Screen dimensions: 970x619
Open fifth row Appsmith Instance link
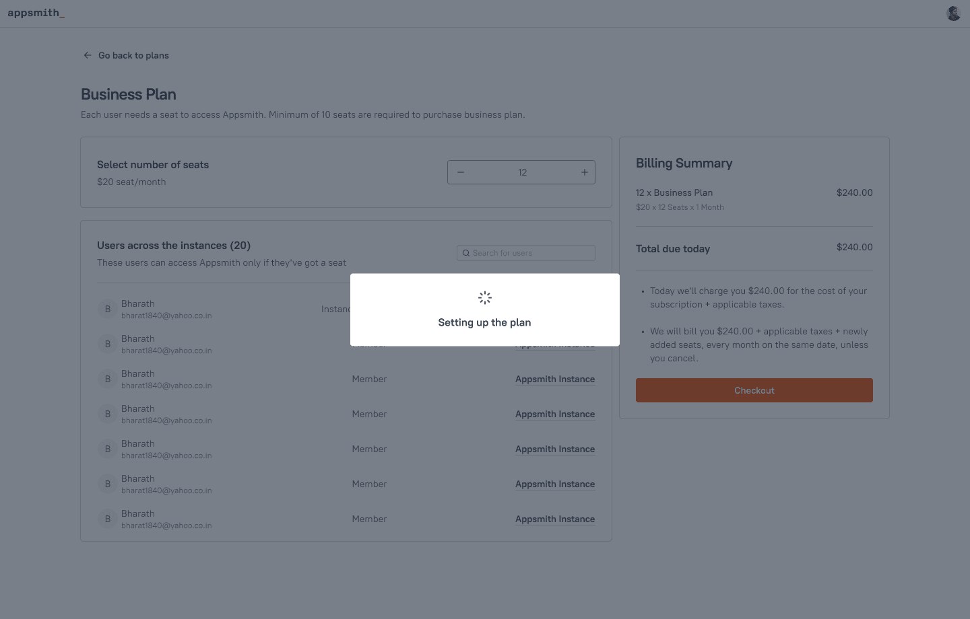click(x=555, y=449)
